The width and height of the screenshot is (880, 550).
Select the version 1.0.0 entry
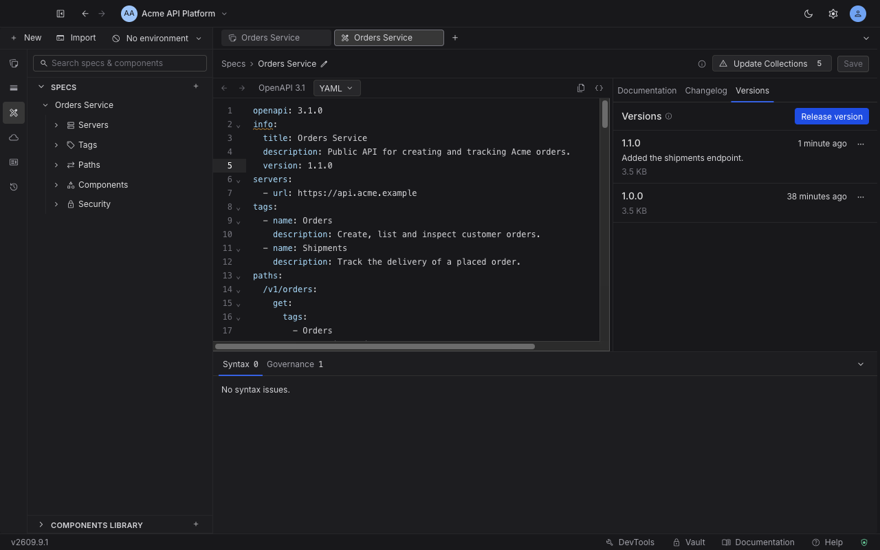[745, 203]
